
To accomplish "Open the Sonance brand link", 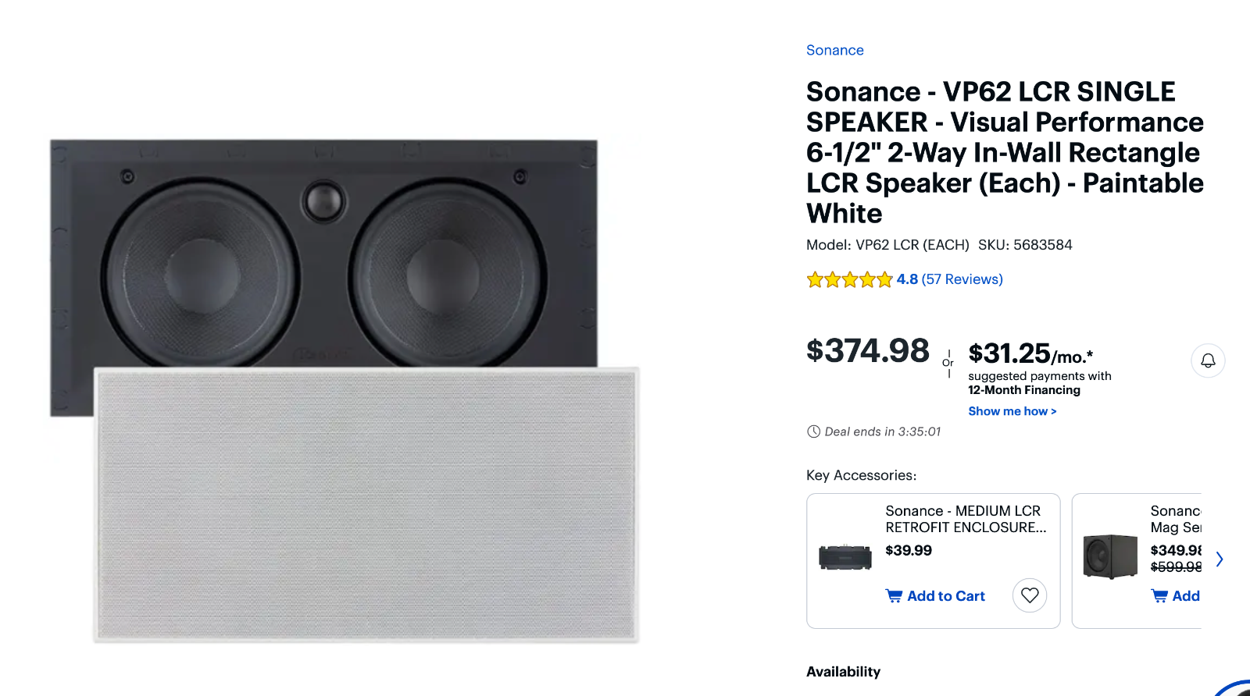I will pyautogui.click(x=834, y=50).
